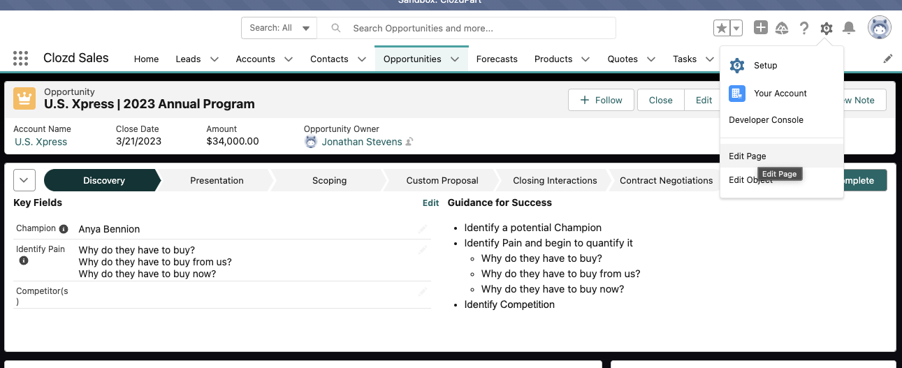Edit the Identify Pain field pencil icon

(423, 249)
